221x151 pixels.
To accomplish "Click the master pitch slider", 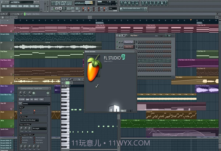I will [x=48, y=6].
